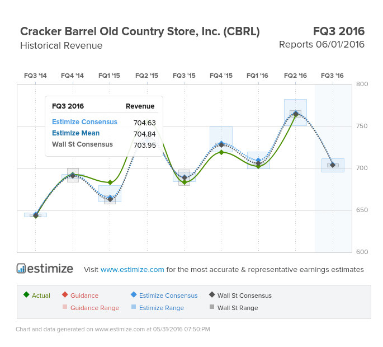Toggle the Wall St Range legend entry
Image resolution: width=383 pixels, height=347 pixels.
pos(234,308)
